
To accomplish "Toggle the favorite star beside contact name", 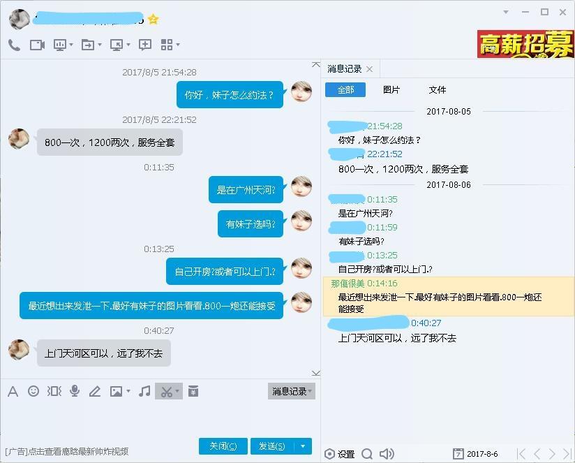I will point(153,19).
